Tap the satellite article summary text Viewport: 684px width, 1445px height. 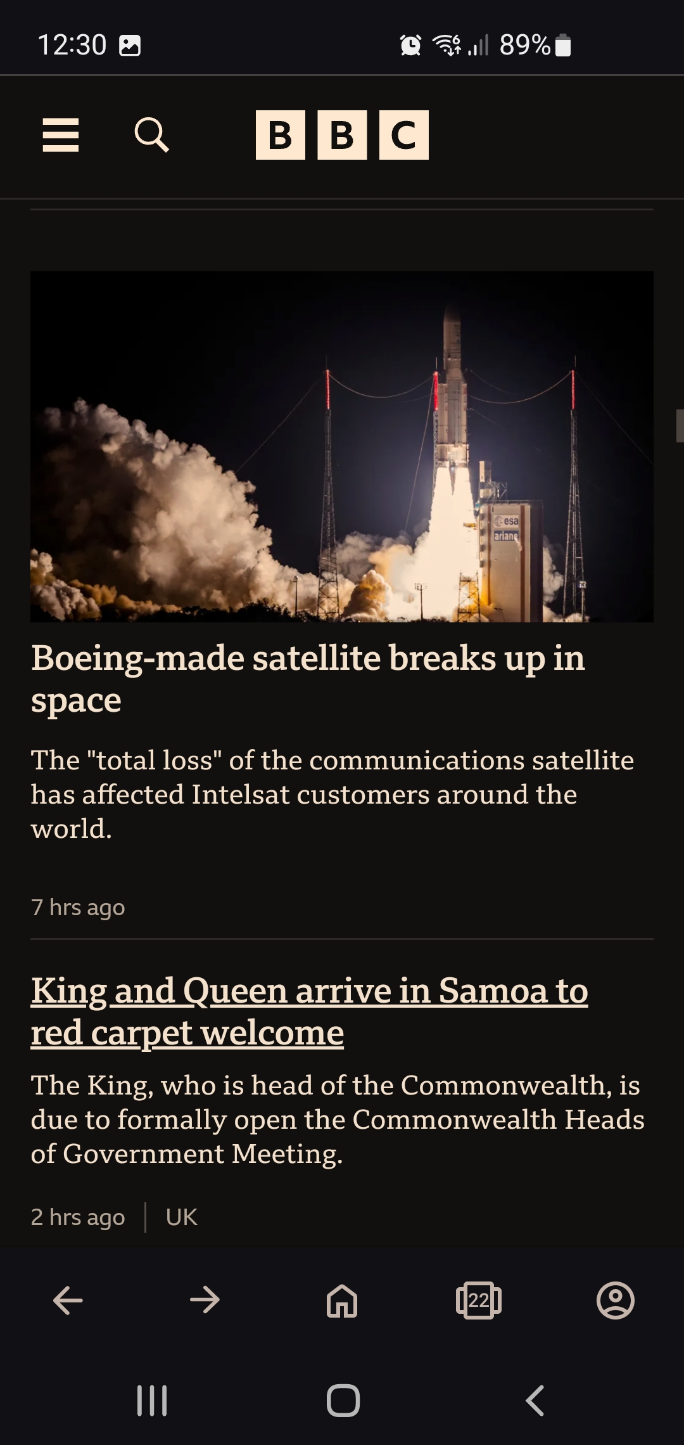[332, 794]
